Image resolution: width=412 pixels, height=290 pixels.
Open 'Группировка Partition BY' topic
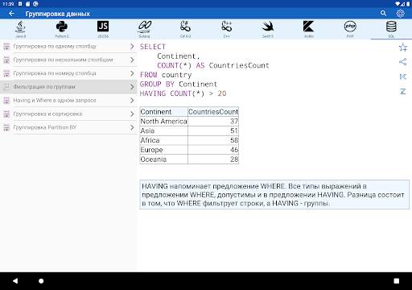(x=68, y=127)
